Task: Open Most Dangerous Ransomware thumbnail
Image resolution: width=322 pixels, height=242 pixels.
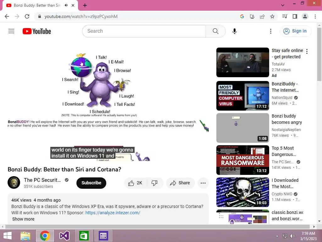Action: pos(243,160)
